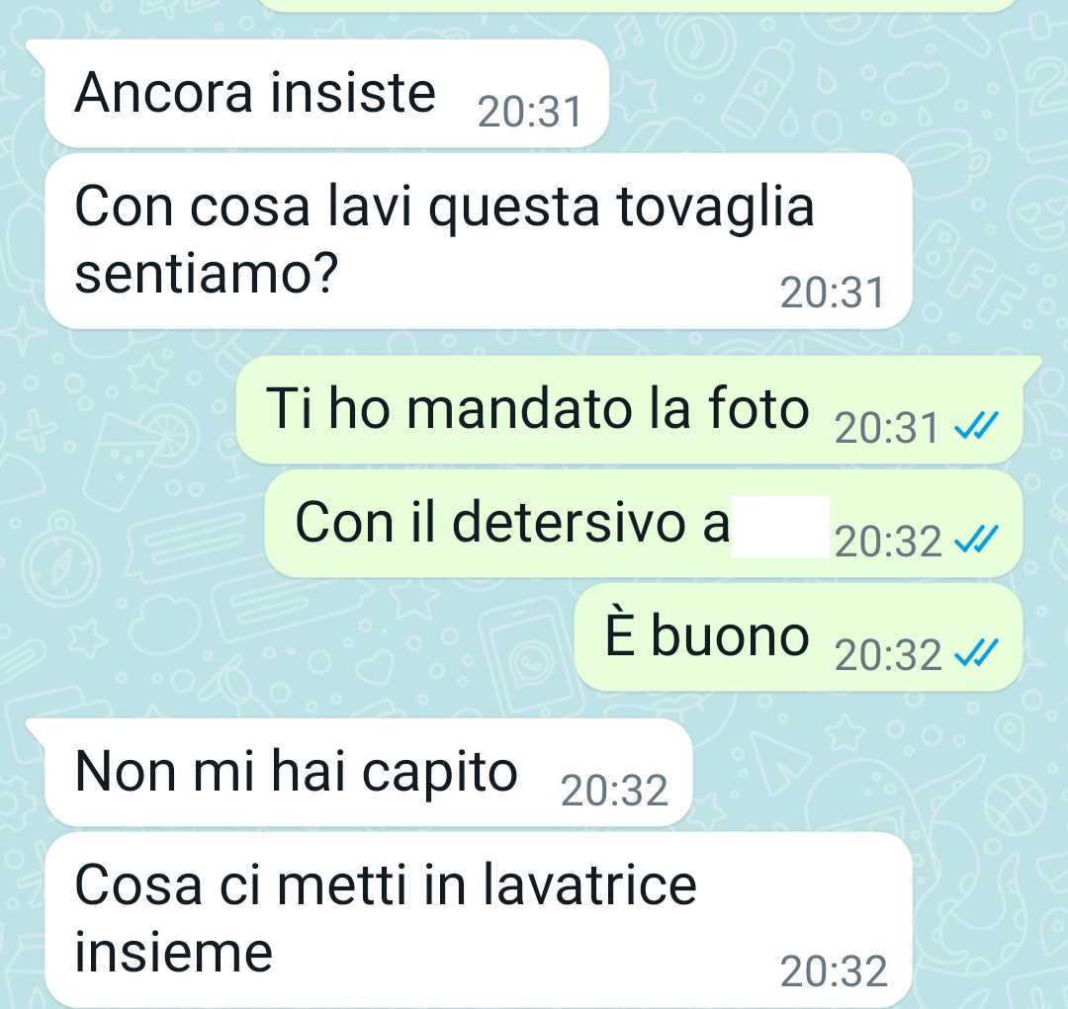1068x1009 pixels.
Task: Tap the "Ti ho mandato la foto" message
Action: (x=630, y=410)
